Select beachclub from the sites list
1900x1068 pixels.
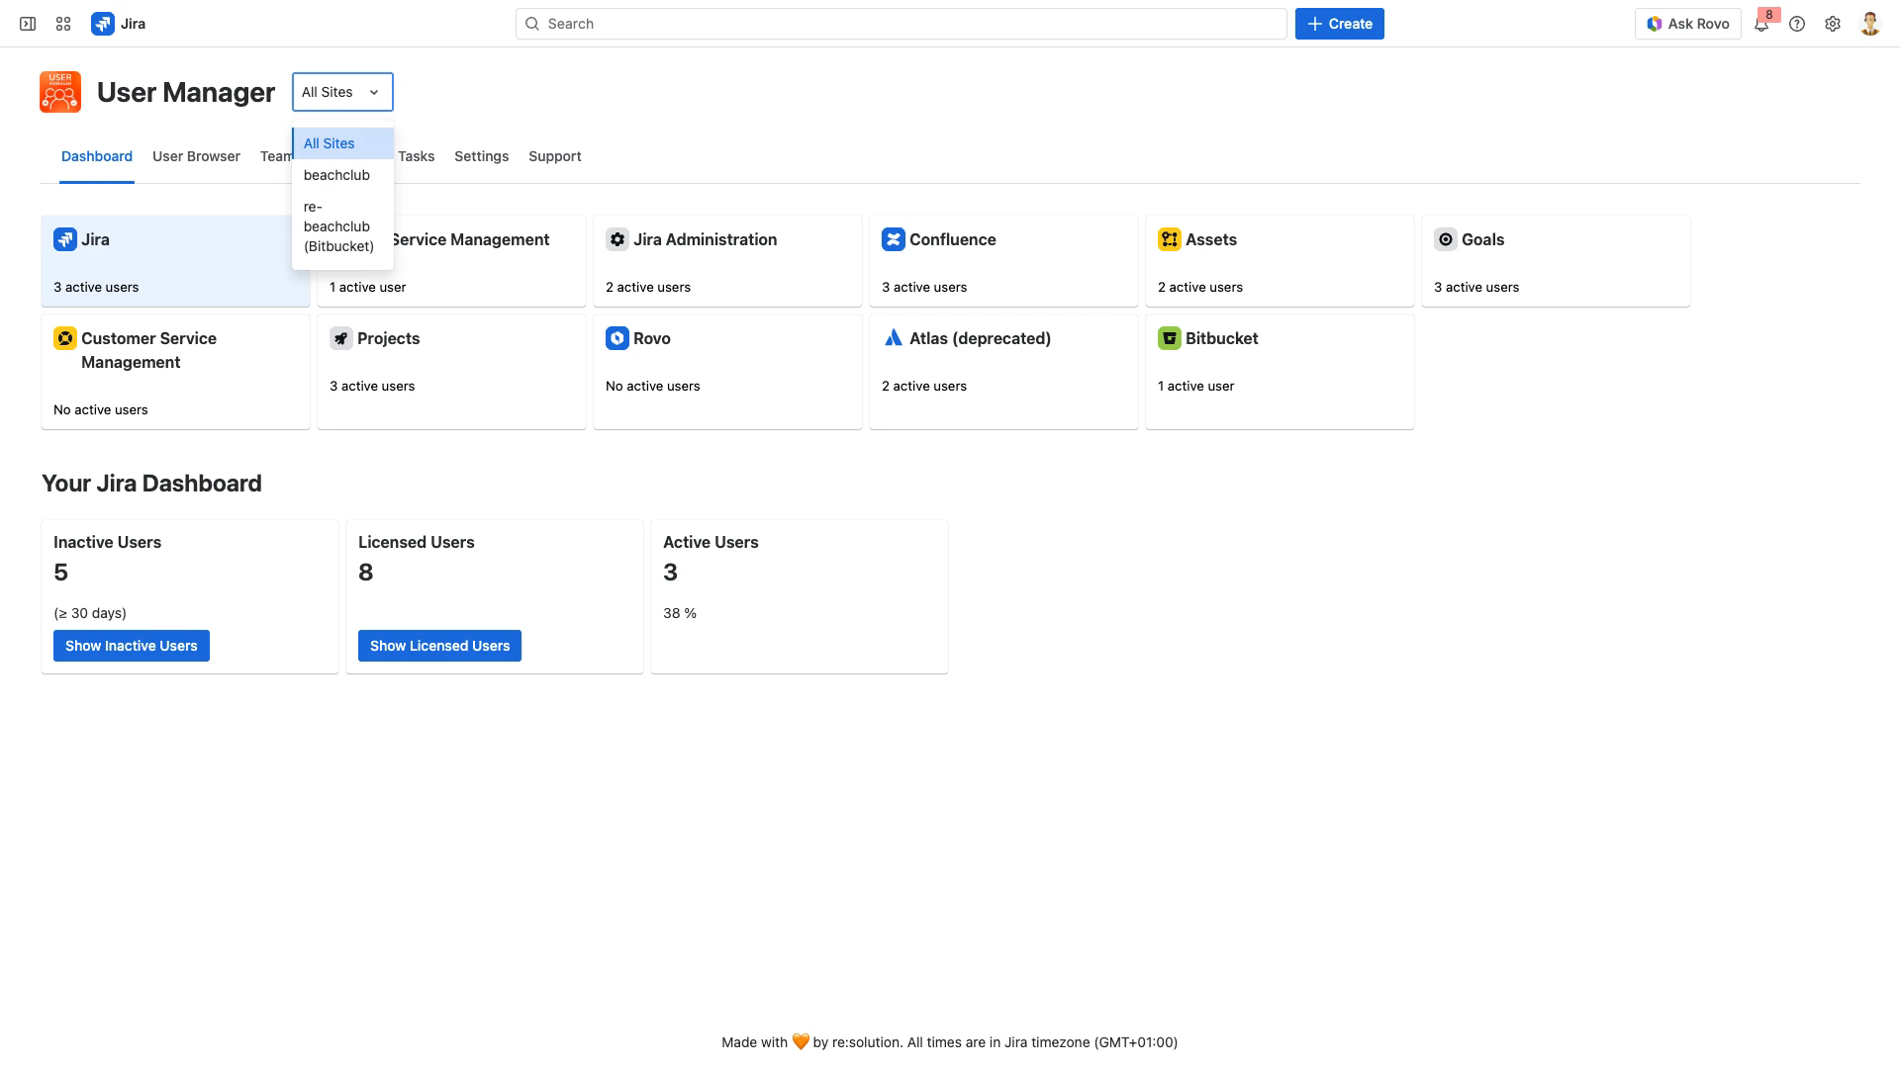[x=337, y=175]
